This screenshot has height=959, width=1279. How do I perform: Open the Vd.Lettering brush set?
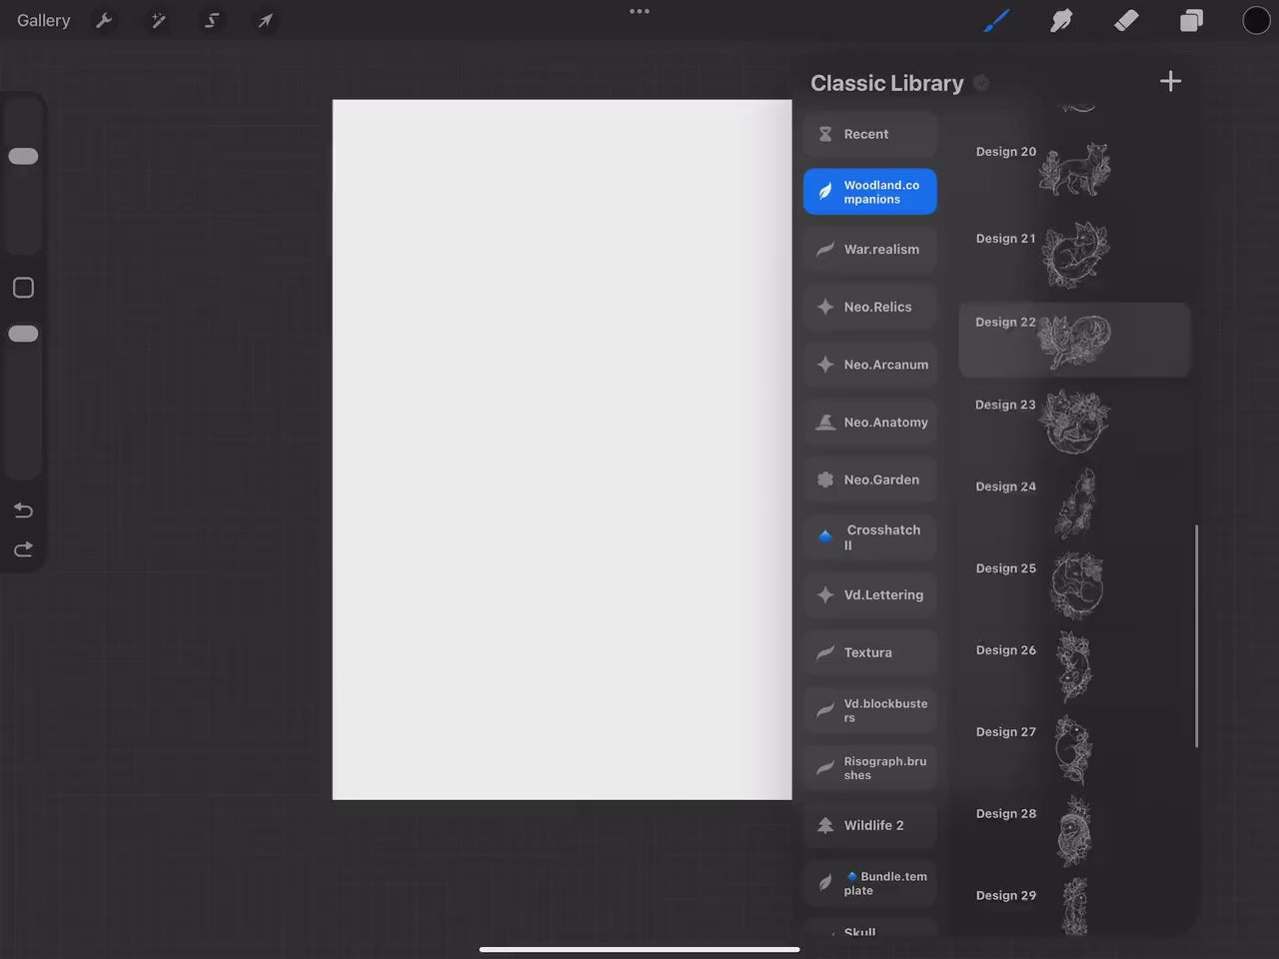point(870,594)
